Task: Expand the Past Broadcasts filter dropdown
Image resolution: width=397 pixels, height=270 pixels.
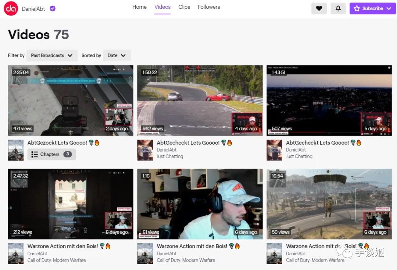Action: 52,55
